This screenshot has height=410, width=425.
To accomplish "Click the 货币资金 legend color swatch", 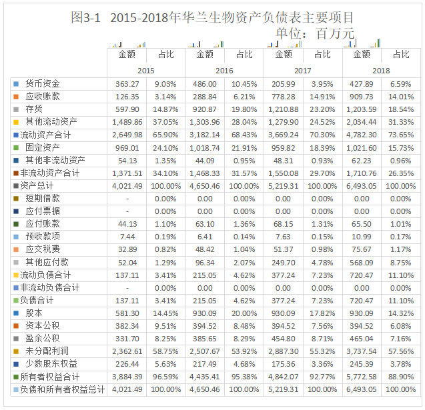I will point(16,84).
